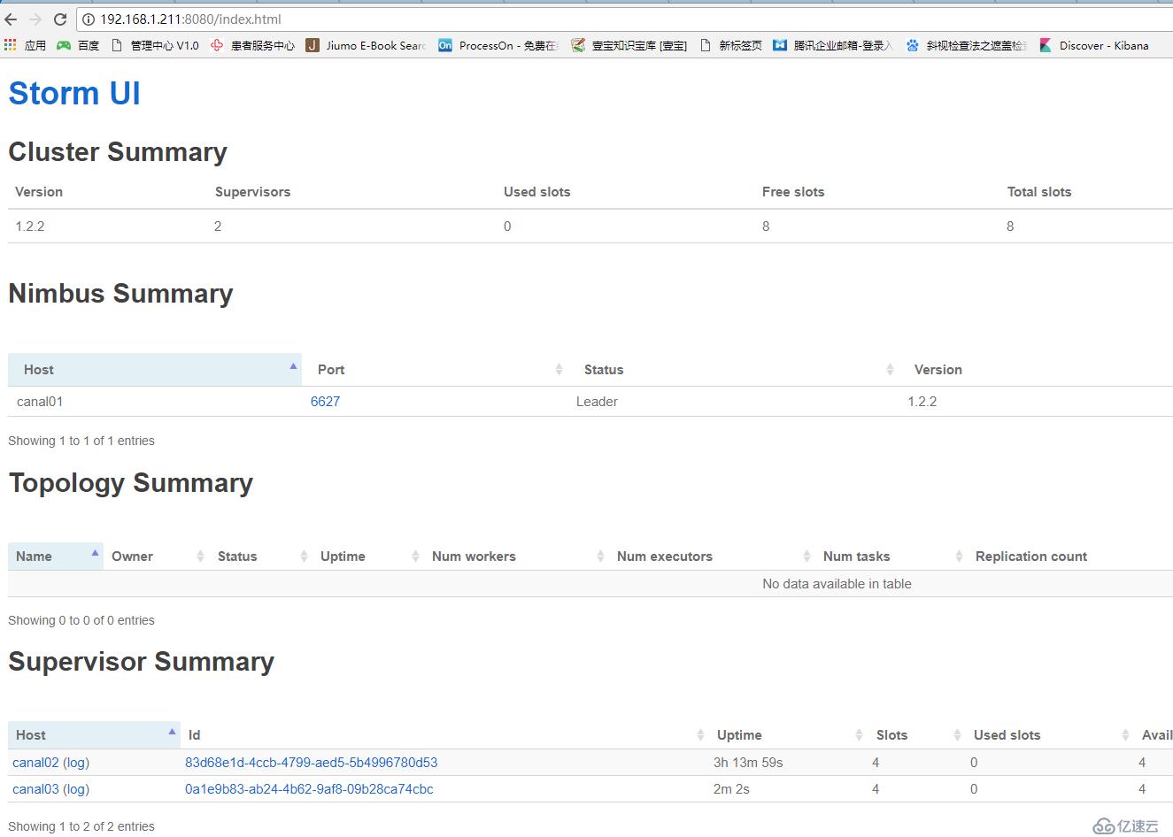The height and width of the screenshot is (837, 1173).
Task: Open the 壹宝知识宝库 bookmark
Action: [629, 45]
